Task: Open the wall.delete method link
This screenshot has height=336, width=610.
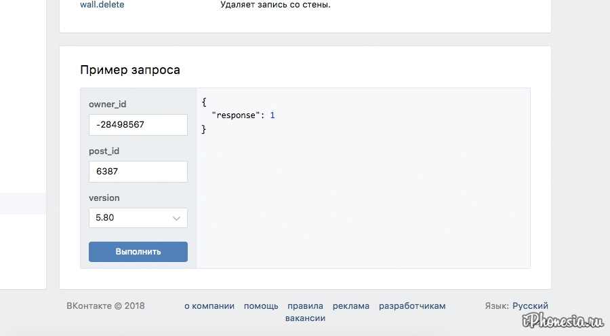Action: click(x=102, y=5)
